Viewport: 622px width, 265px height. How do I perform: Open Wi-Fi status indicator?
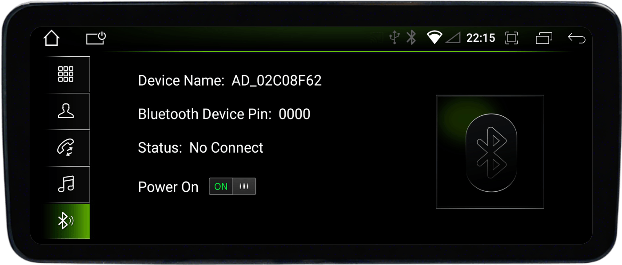[434, 38]
